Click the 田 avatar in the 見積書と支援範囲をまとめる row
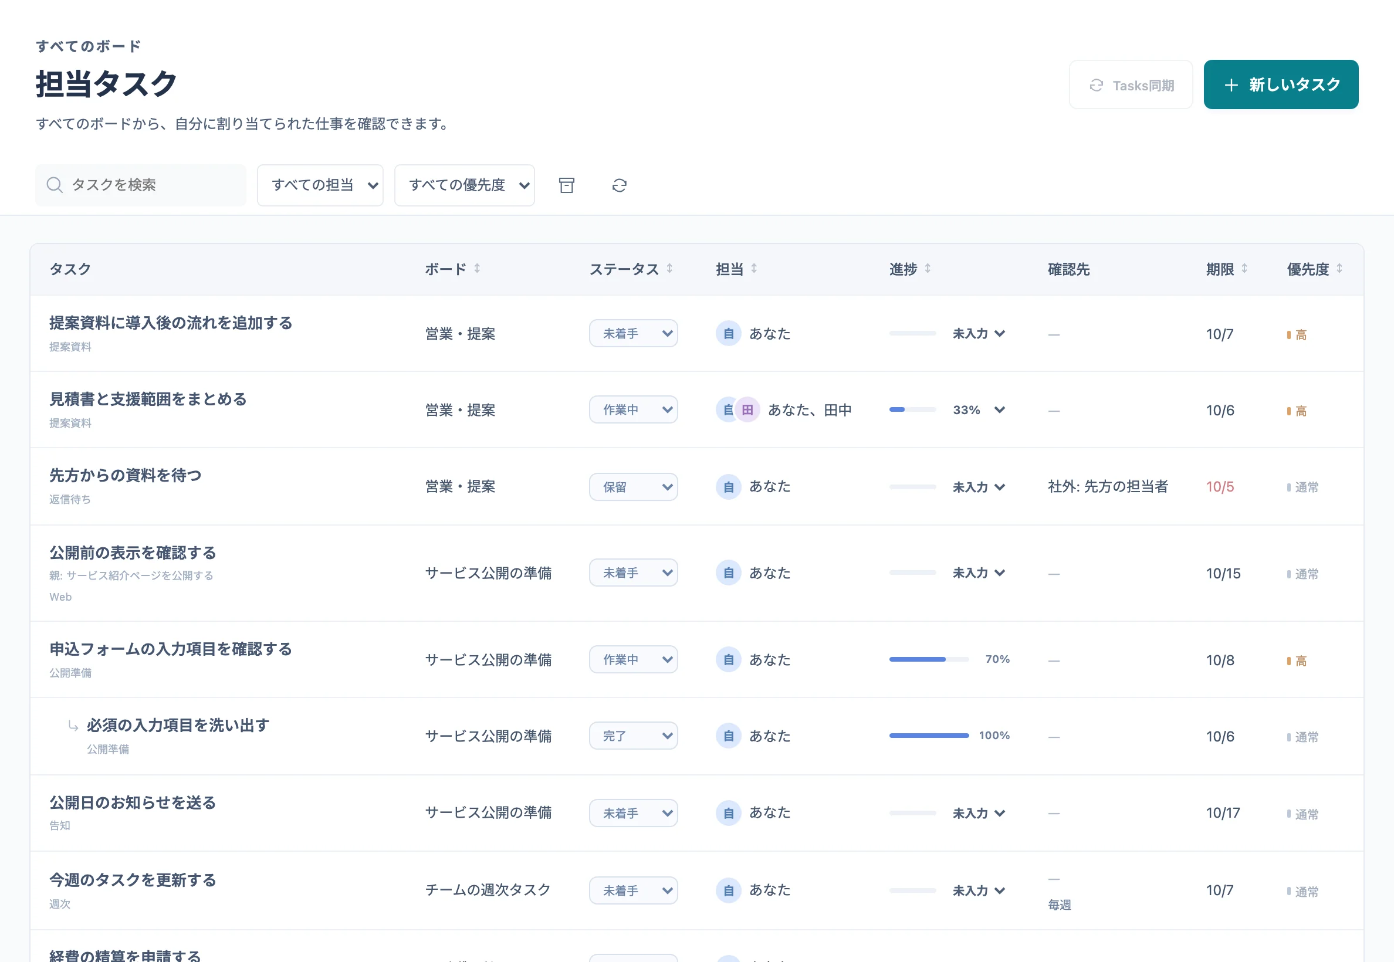The image size is (1394, 962). tap(747, 410)
